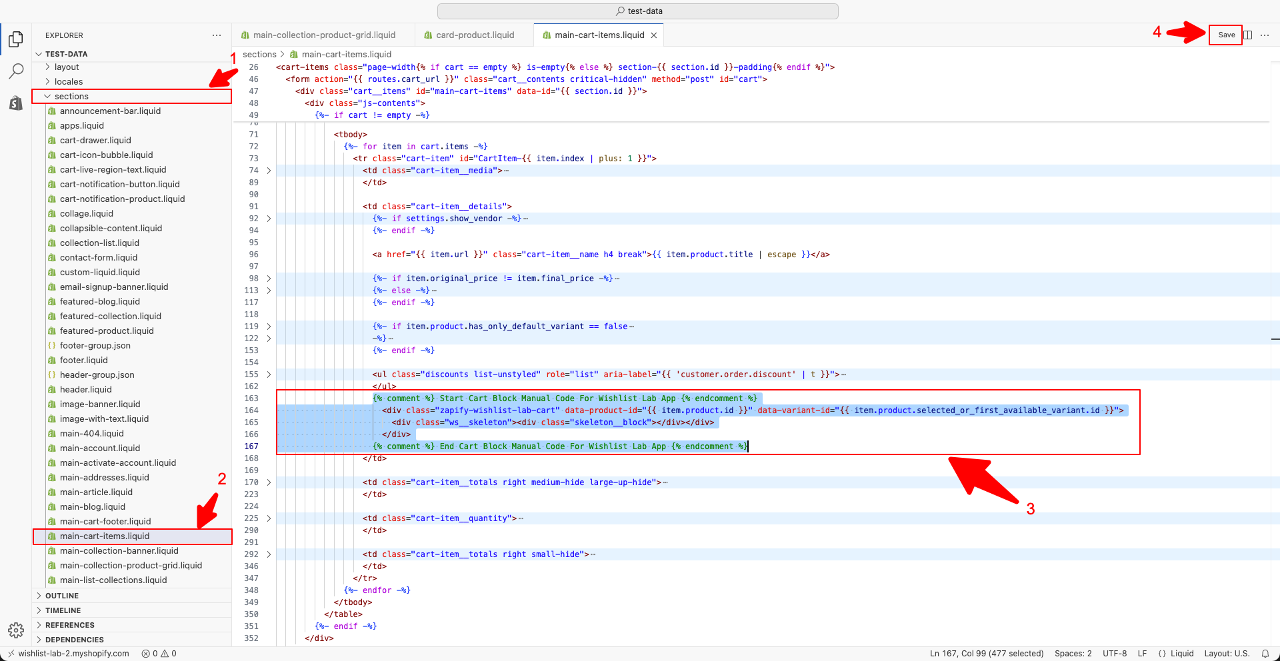Open collage.liquid file
Screen dimensions: 1280x661
click(x=87, y=214)
